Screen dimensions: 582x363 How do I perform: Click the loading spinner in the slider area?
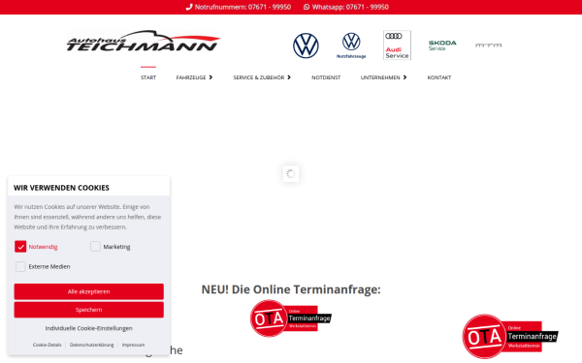tap(291, 173)
